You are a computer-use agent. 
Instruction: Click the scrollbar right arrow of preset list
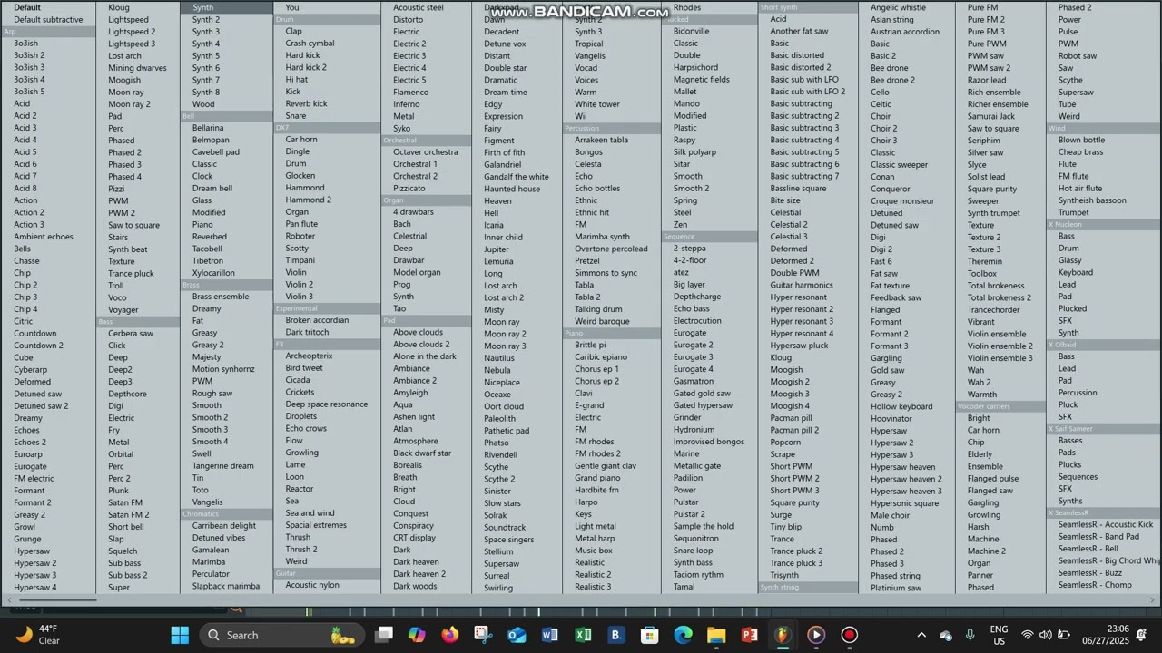point(1155,599)
